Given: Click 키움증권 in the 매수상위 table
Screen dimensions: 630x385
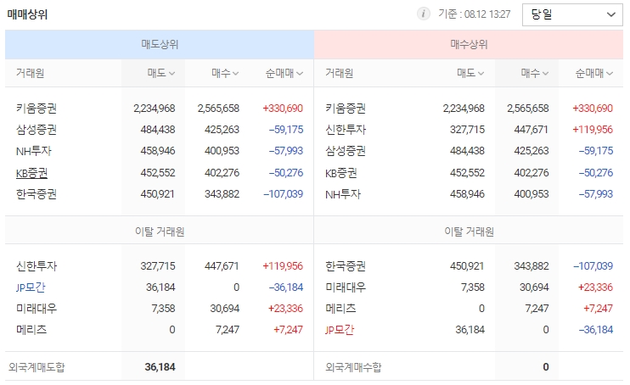Looking at the screenshot, I should pyautogui.click(x=346, y=109).
